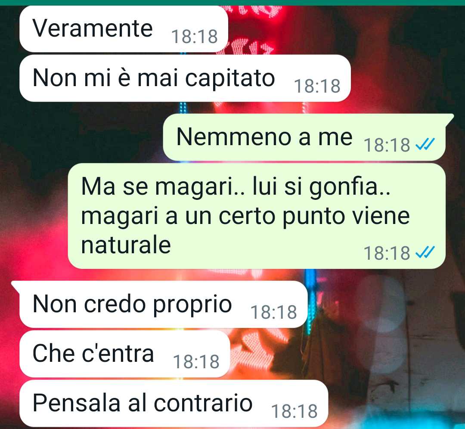This screenshot has width=465, height=429.
Task: Select the 'Non mi è mai capitato' message
Action: (185, 78)
